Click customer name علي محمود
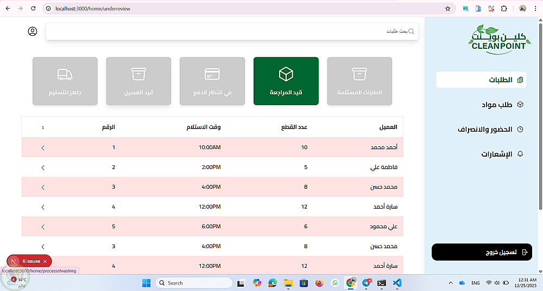Image resolution: width=543 pixels, height=291 pixels. 384,227
